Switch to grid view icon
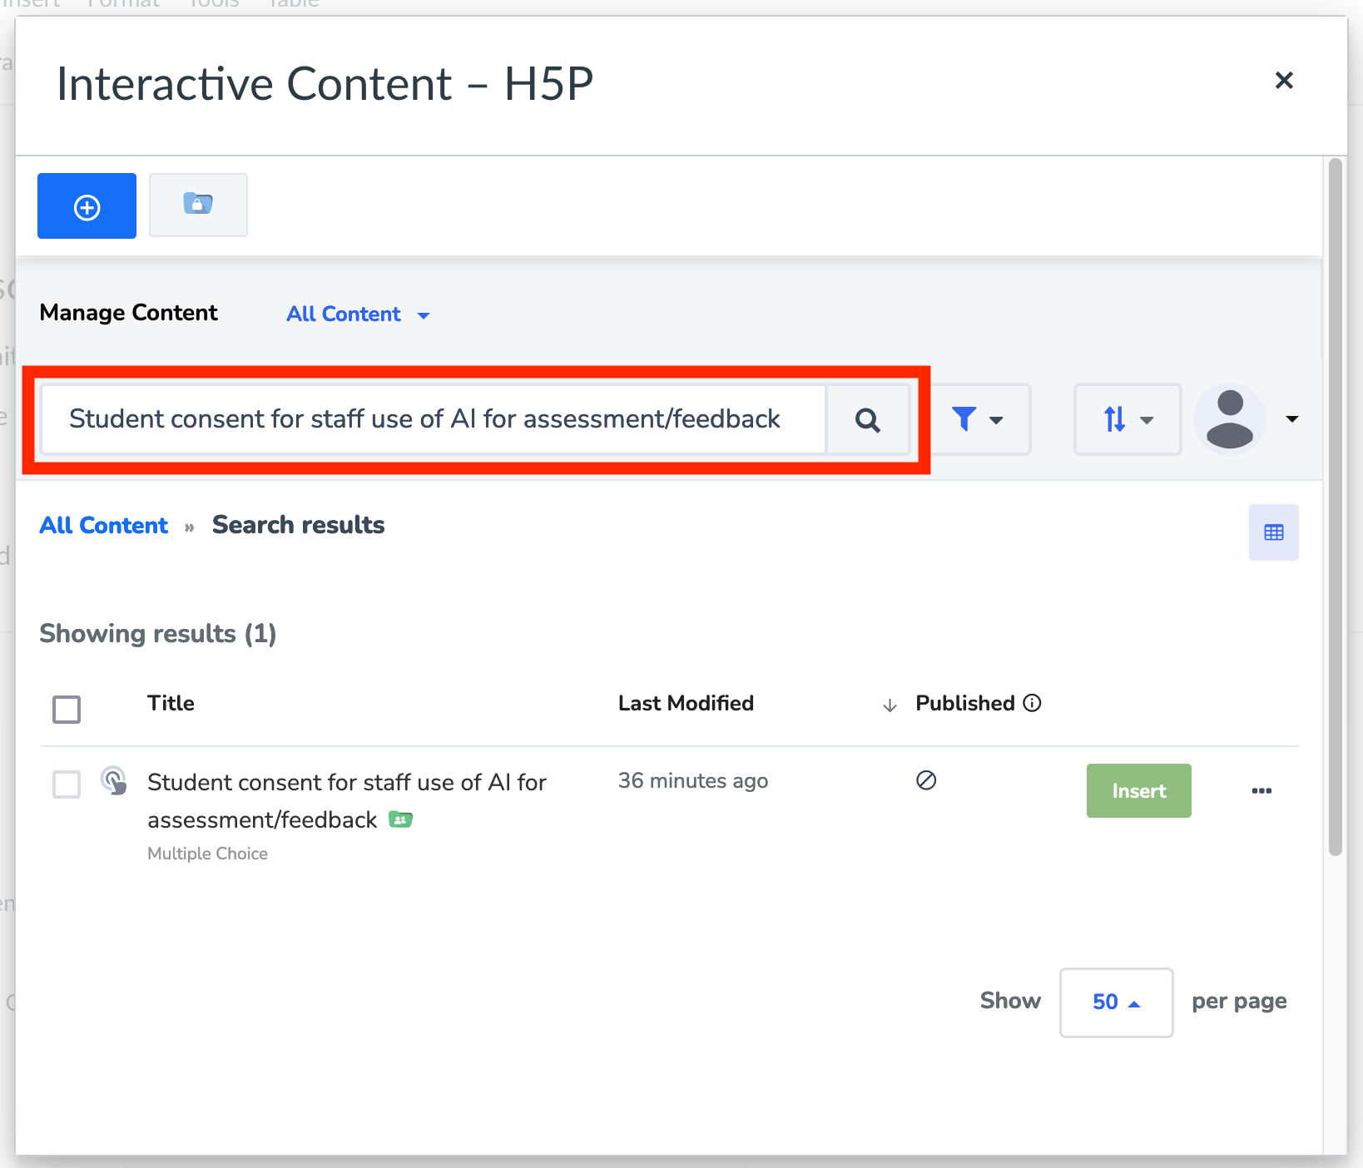This screenshot has height=1168, width=1363. (1273, 532)
